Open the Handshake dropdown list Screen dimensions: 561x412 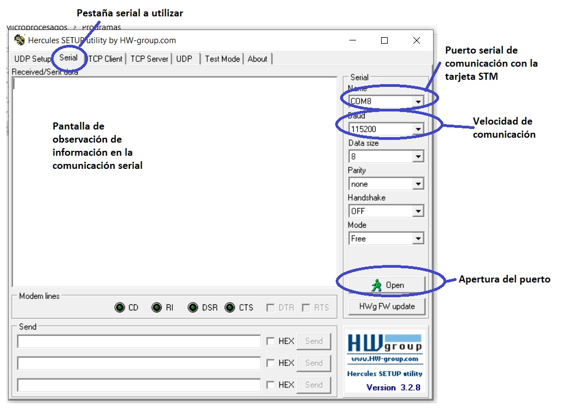418,211
